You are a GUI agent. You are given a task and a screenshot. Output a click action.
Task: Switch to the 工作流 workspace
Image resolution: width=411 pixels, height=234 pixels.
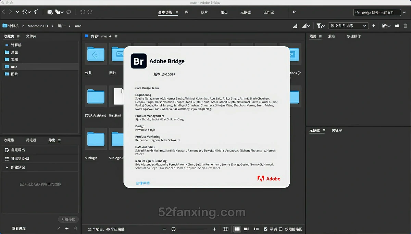pyautogui.click(x=269, y=12)
